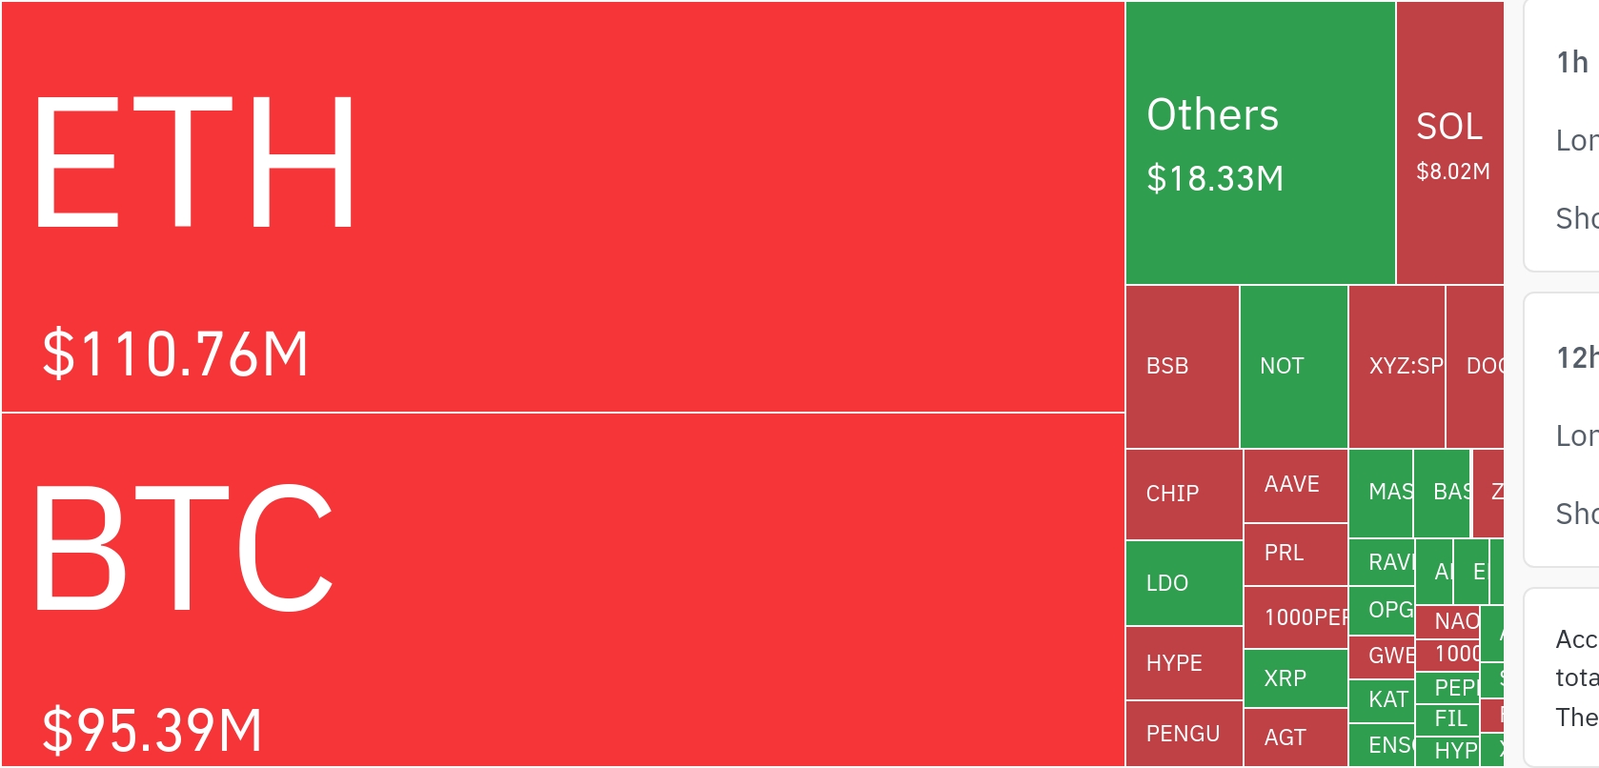
Task: Open the XYZ:SP tile in heatmap
Action: point(1396,367)
